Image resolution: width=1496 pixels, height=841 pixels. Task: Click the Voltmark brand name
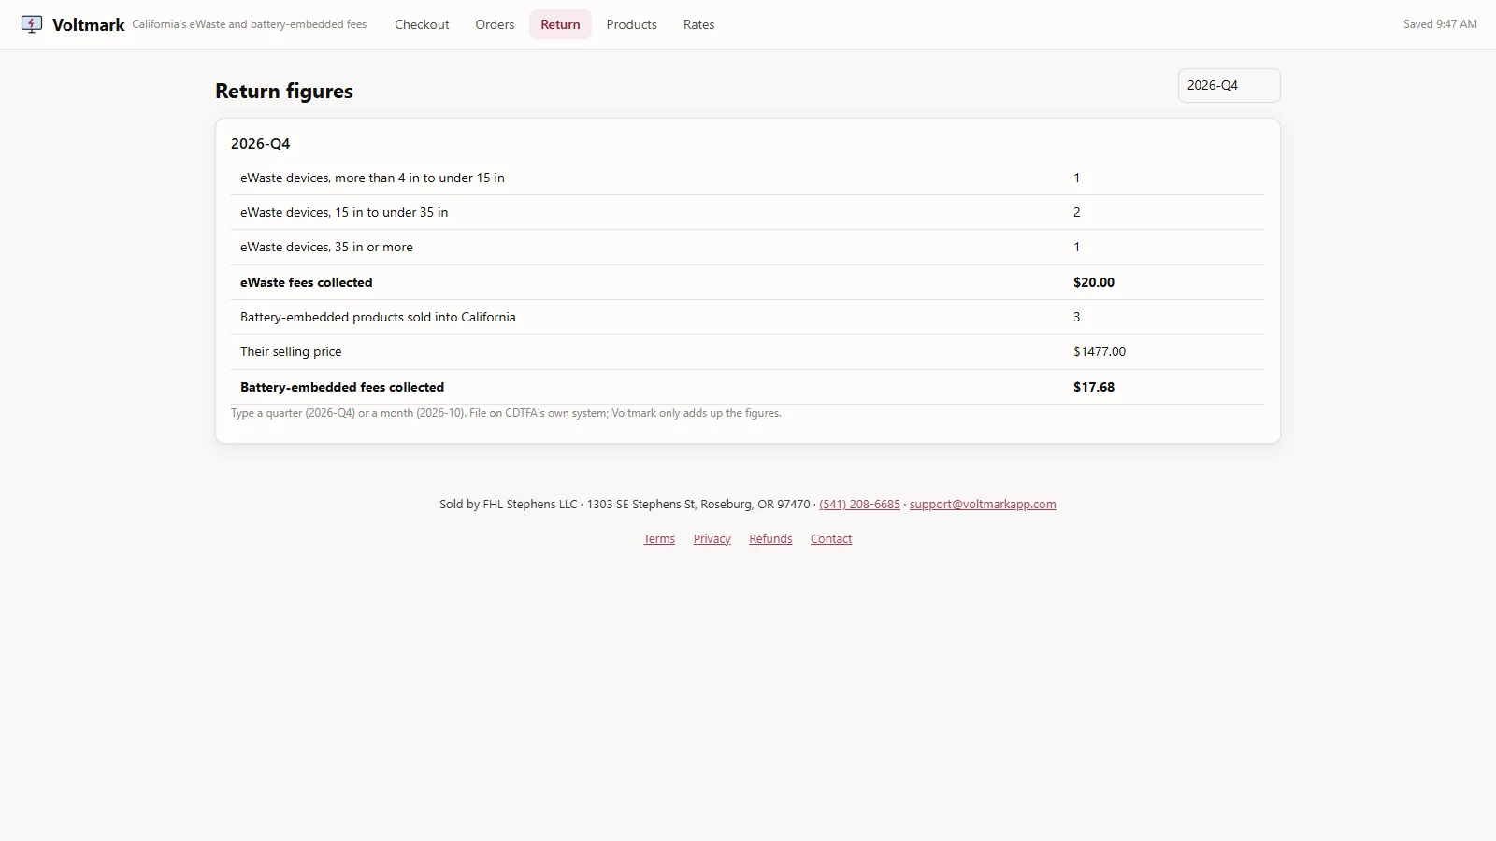pos(89,24)
